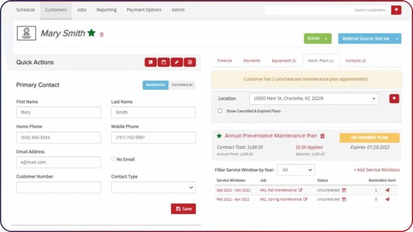Open the Referral Source dropdown
413x232 pixels.
(x=369, y=39)
